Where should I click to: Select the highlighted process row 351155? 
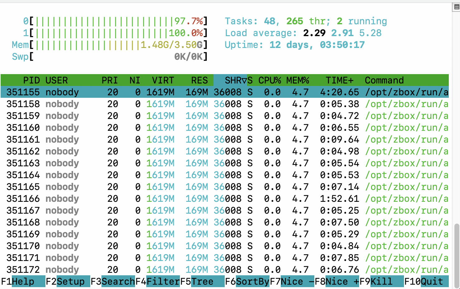point(225,92)
